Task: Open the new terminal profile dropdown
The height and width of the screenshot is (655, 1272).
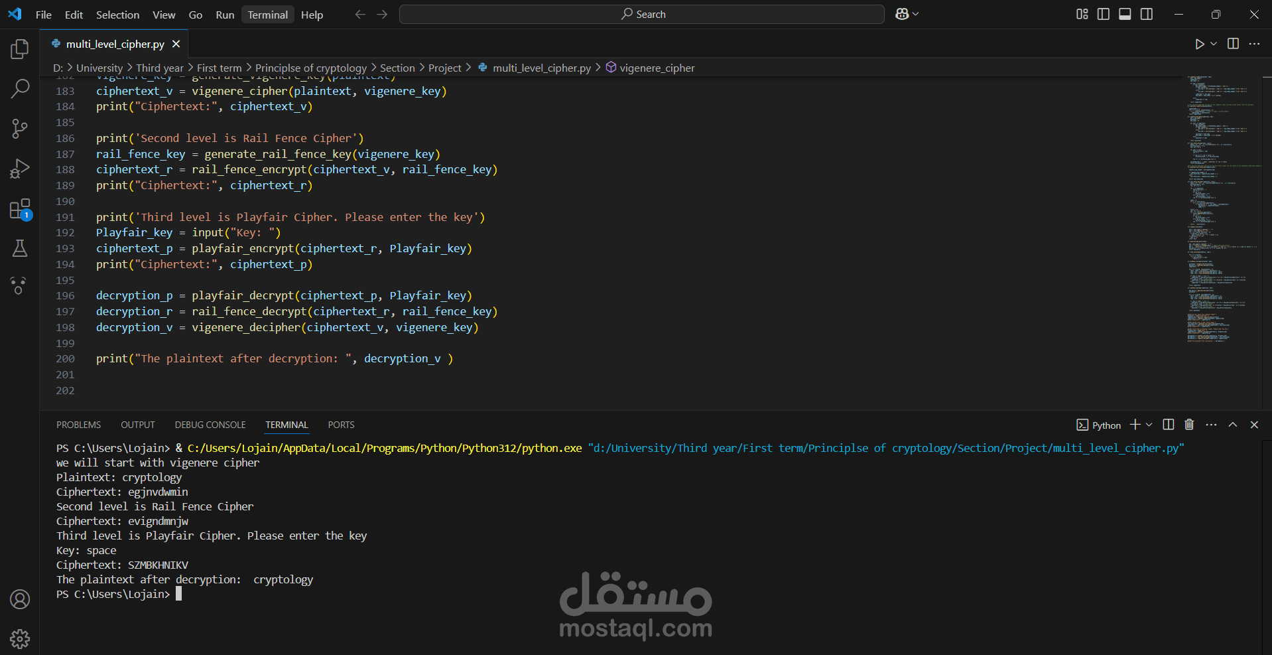Action: pyautogui.click(x=1149, y=425)
